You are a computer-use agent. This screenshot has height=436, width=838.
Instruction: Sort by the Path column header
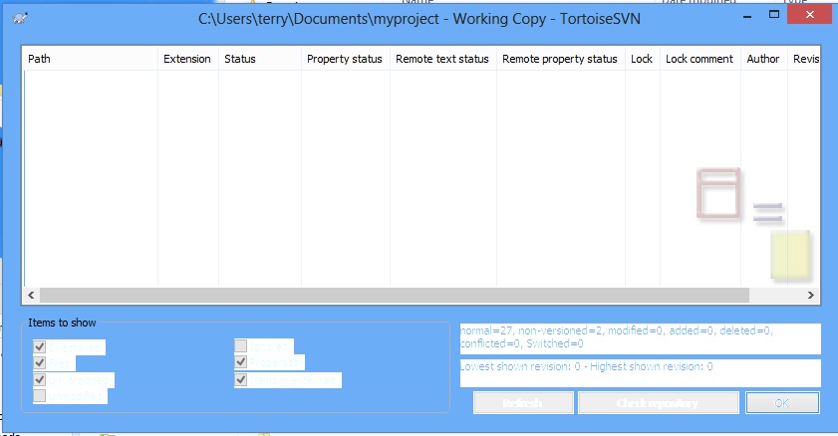pos(91,59)
